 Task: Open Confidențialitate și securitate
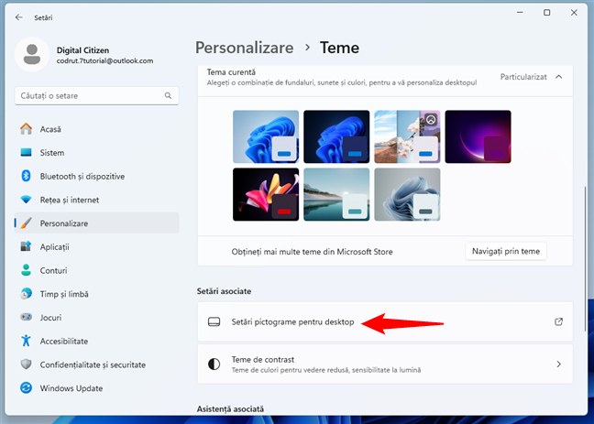coord(96,364)
